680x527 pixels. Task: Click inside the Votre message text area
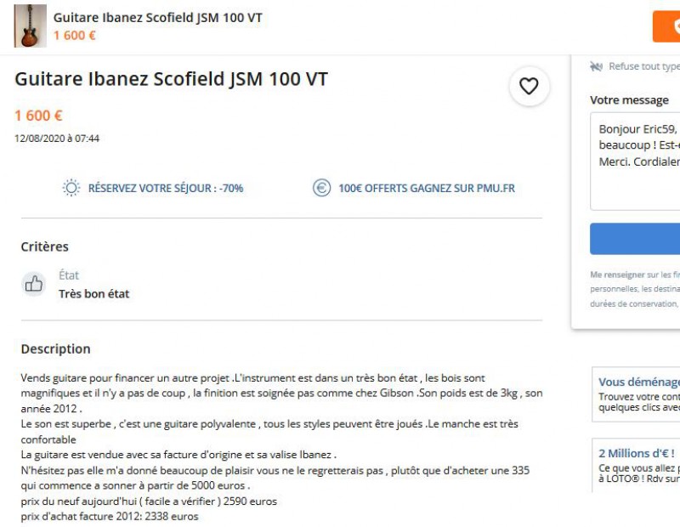[x=637, y=161]
